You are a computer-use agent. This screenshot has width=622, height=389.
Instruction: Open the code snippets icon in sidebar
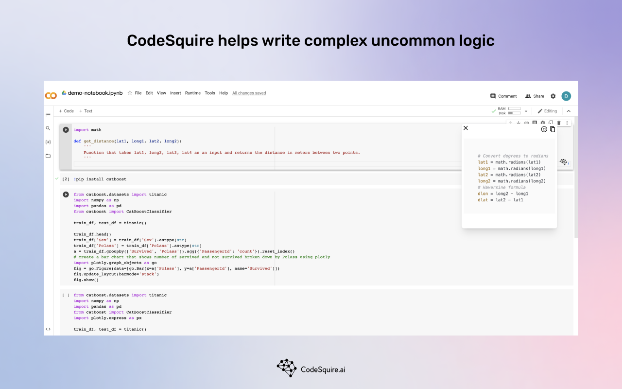pyautogui.click(x=48, y=329)
